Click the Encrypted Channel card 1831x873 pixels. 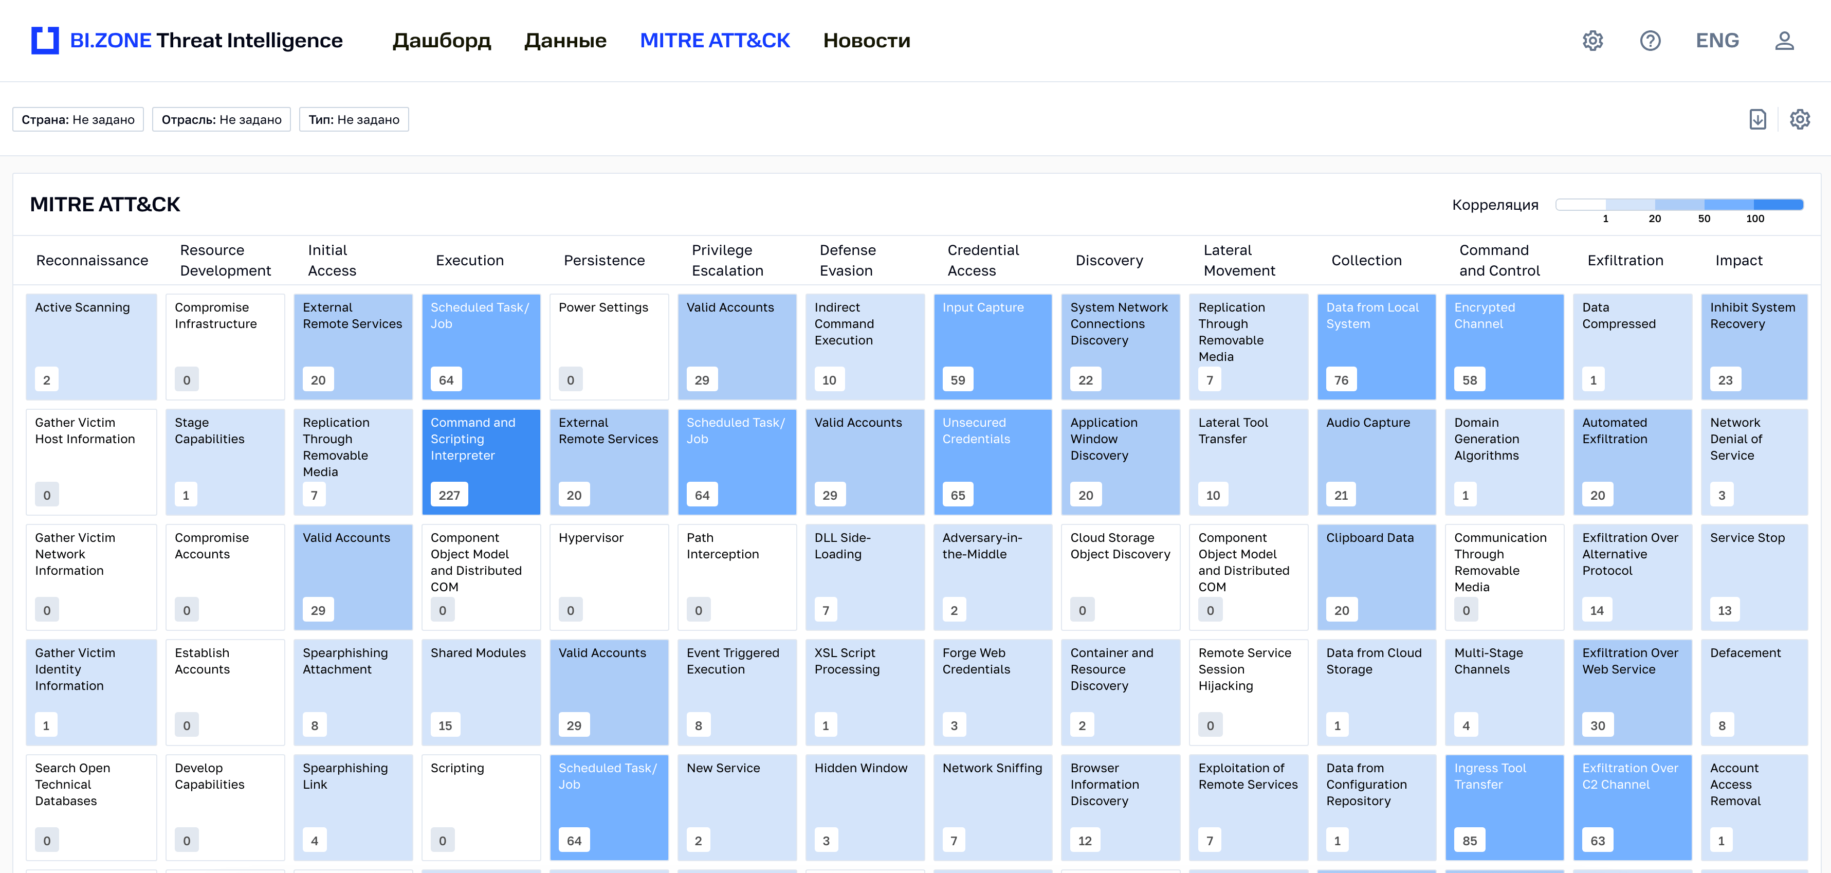(1505, 347)
